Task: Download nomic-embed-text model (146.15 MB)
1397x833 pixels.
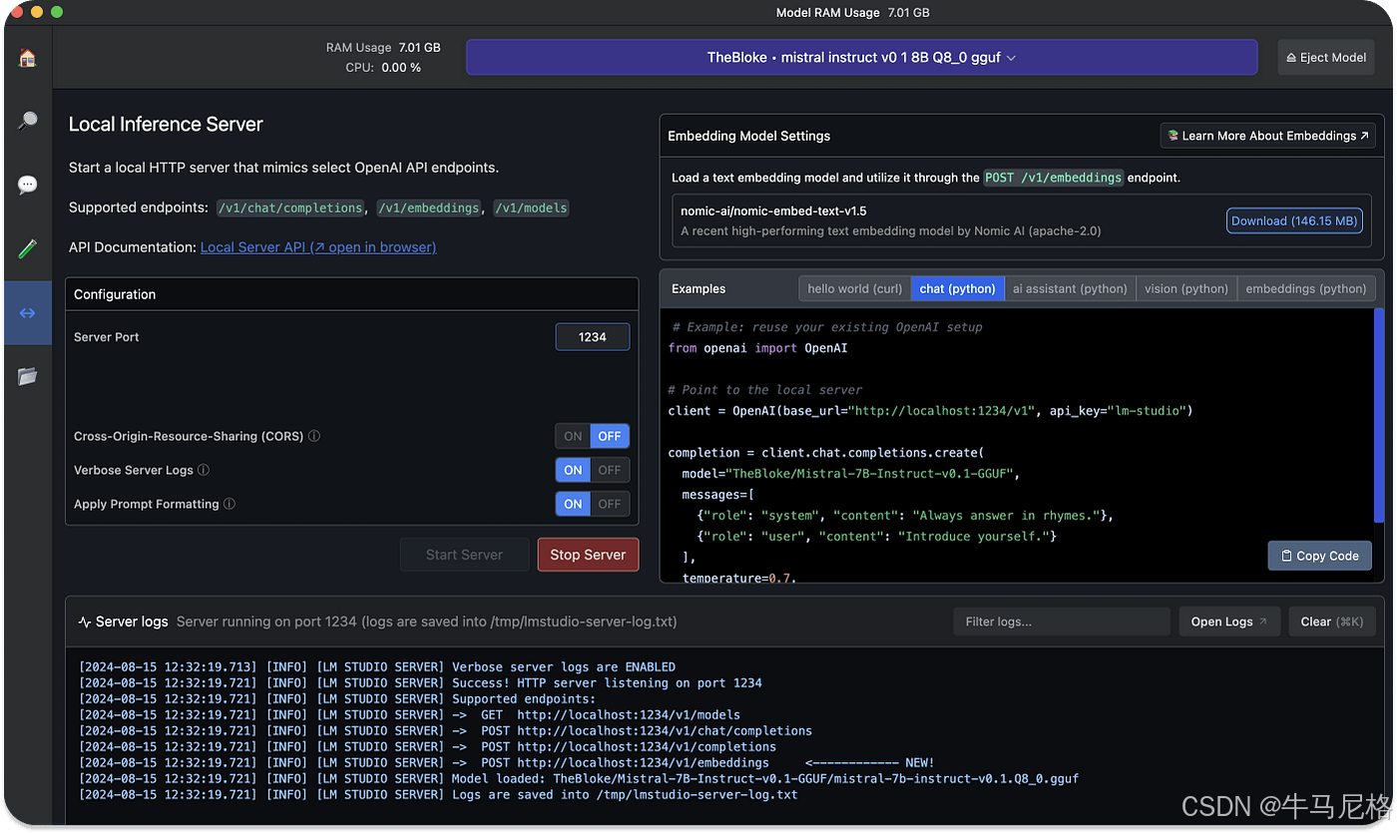Action: (x=1294, y=220)
